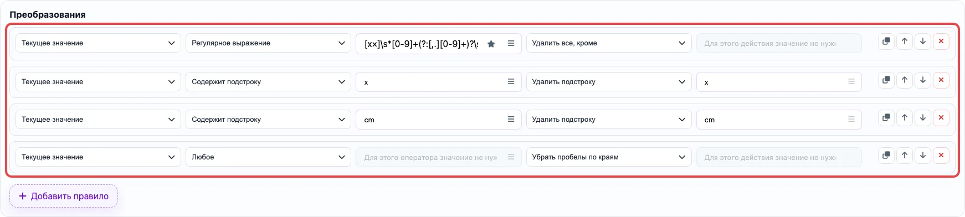Open 'Содержит подстроку' dropdown in x row
This screenshot has height=217, width=965.
[x=268, y=81]
